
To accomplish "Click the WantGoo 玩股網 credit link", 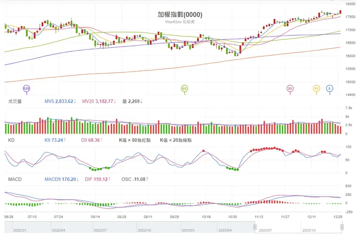I will click(180, 22).
